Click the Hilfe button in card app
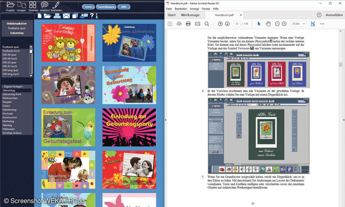Viewport: 345px width, 207px height. pyautogui.click(x=124, y=7)
